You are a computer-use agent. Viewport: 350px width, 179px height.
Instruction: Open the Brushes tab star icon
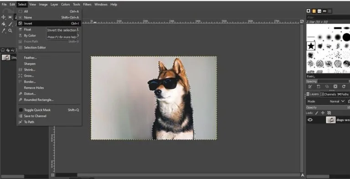coord(309,11)
